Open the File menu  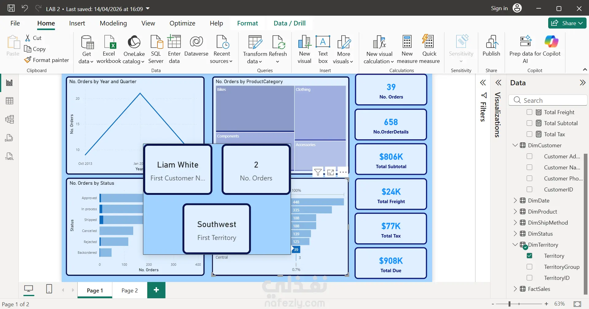coord(15,23)
